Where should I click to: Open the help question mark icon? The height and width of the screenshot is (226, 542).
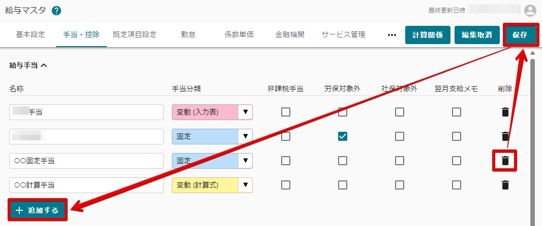coord(56,11)
